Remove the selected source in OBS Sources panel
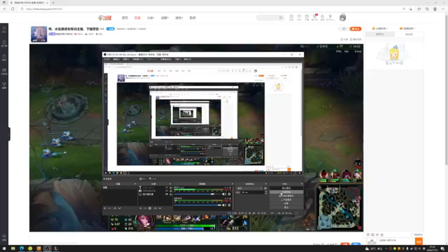448x252 pixels. tap(145, 208)
